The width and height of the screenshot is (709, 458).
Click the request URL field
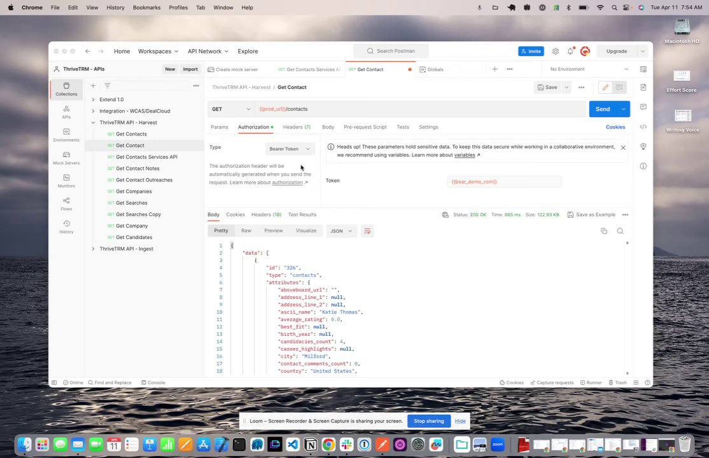pos(421,109)
